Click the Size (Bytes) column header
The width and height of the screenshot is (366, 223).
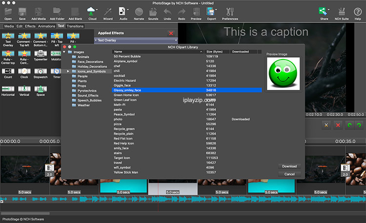(x=217, y=52)
